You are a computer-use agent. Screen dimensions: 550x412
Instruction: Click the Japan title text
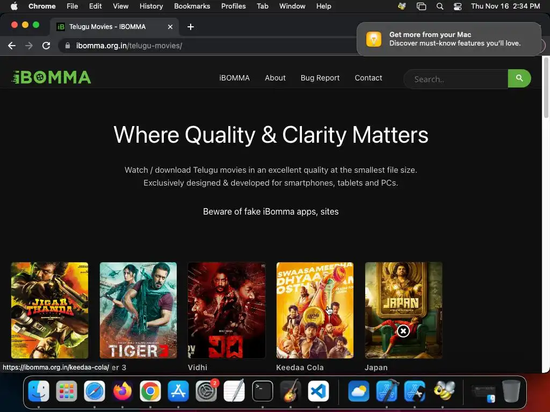click(x=376, y=367)
